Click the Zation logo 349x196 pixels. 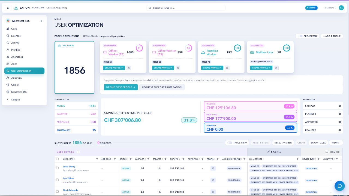point(22,8)
